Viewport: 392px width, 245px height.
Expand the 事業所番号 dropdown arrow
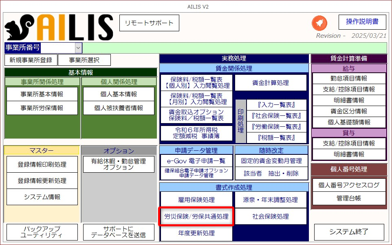[78, 48]
